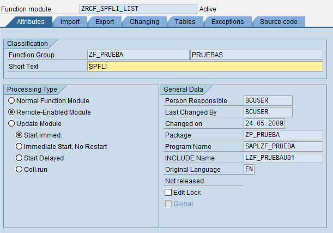333x233 pixels.
Task: Click the 'Not released' status text
Action: click(184, 181)
